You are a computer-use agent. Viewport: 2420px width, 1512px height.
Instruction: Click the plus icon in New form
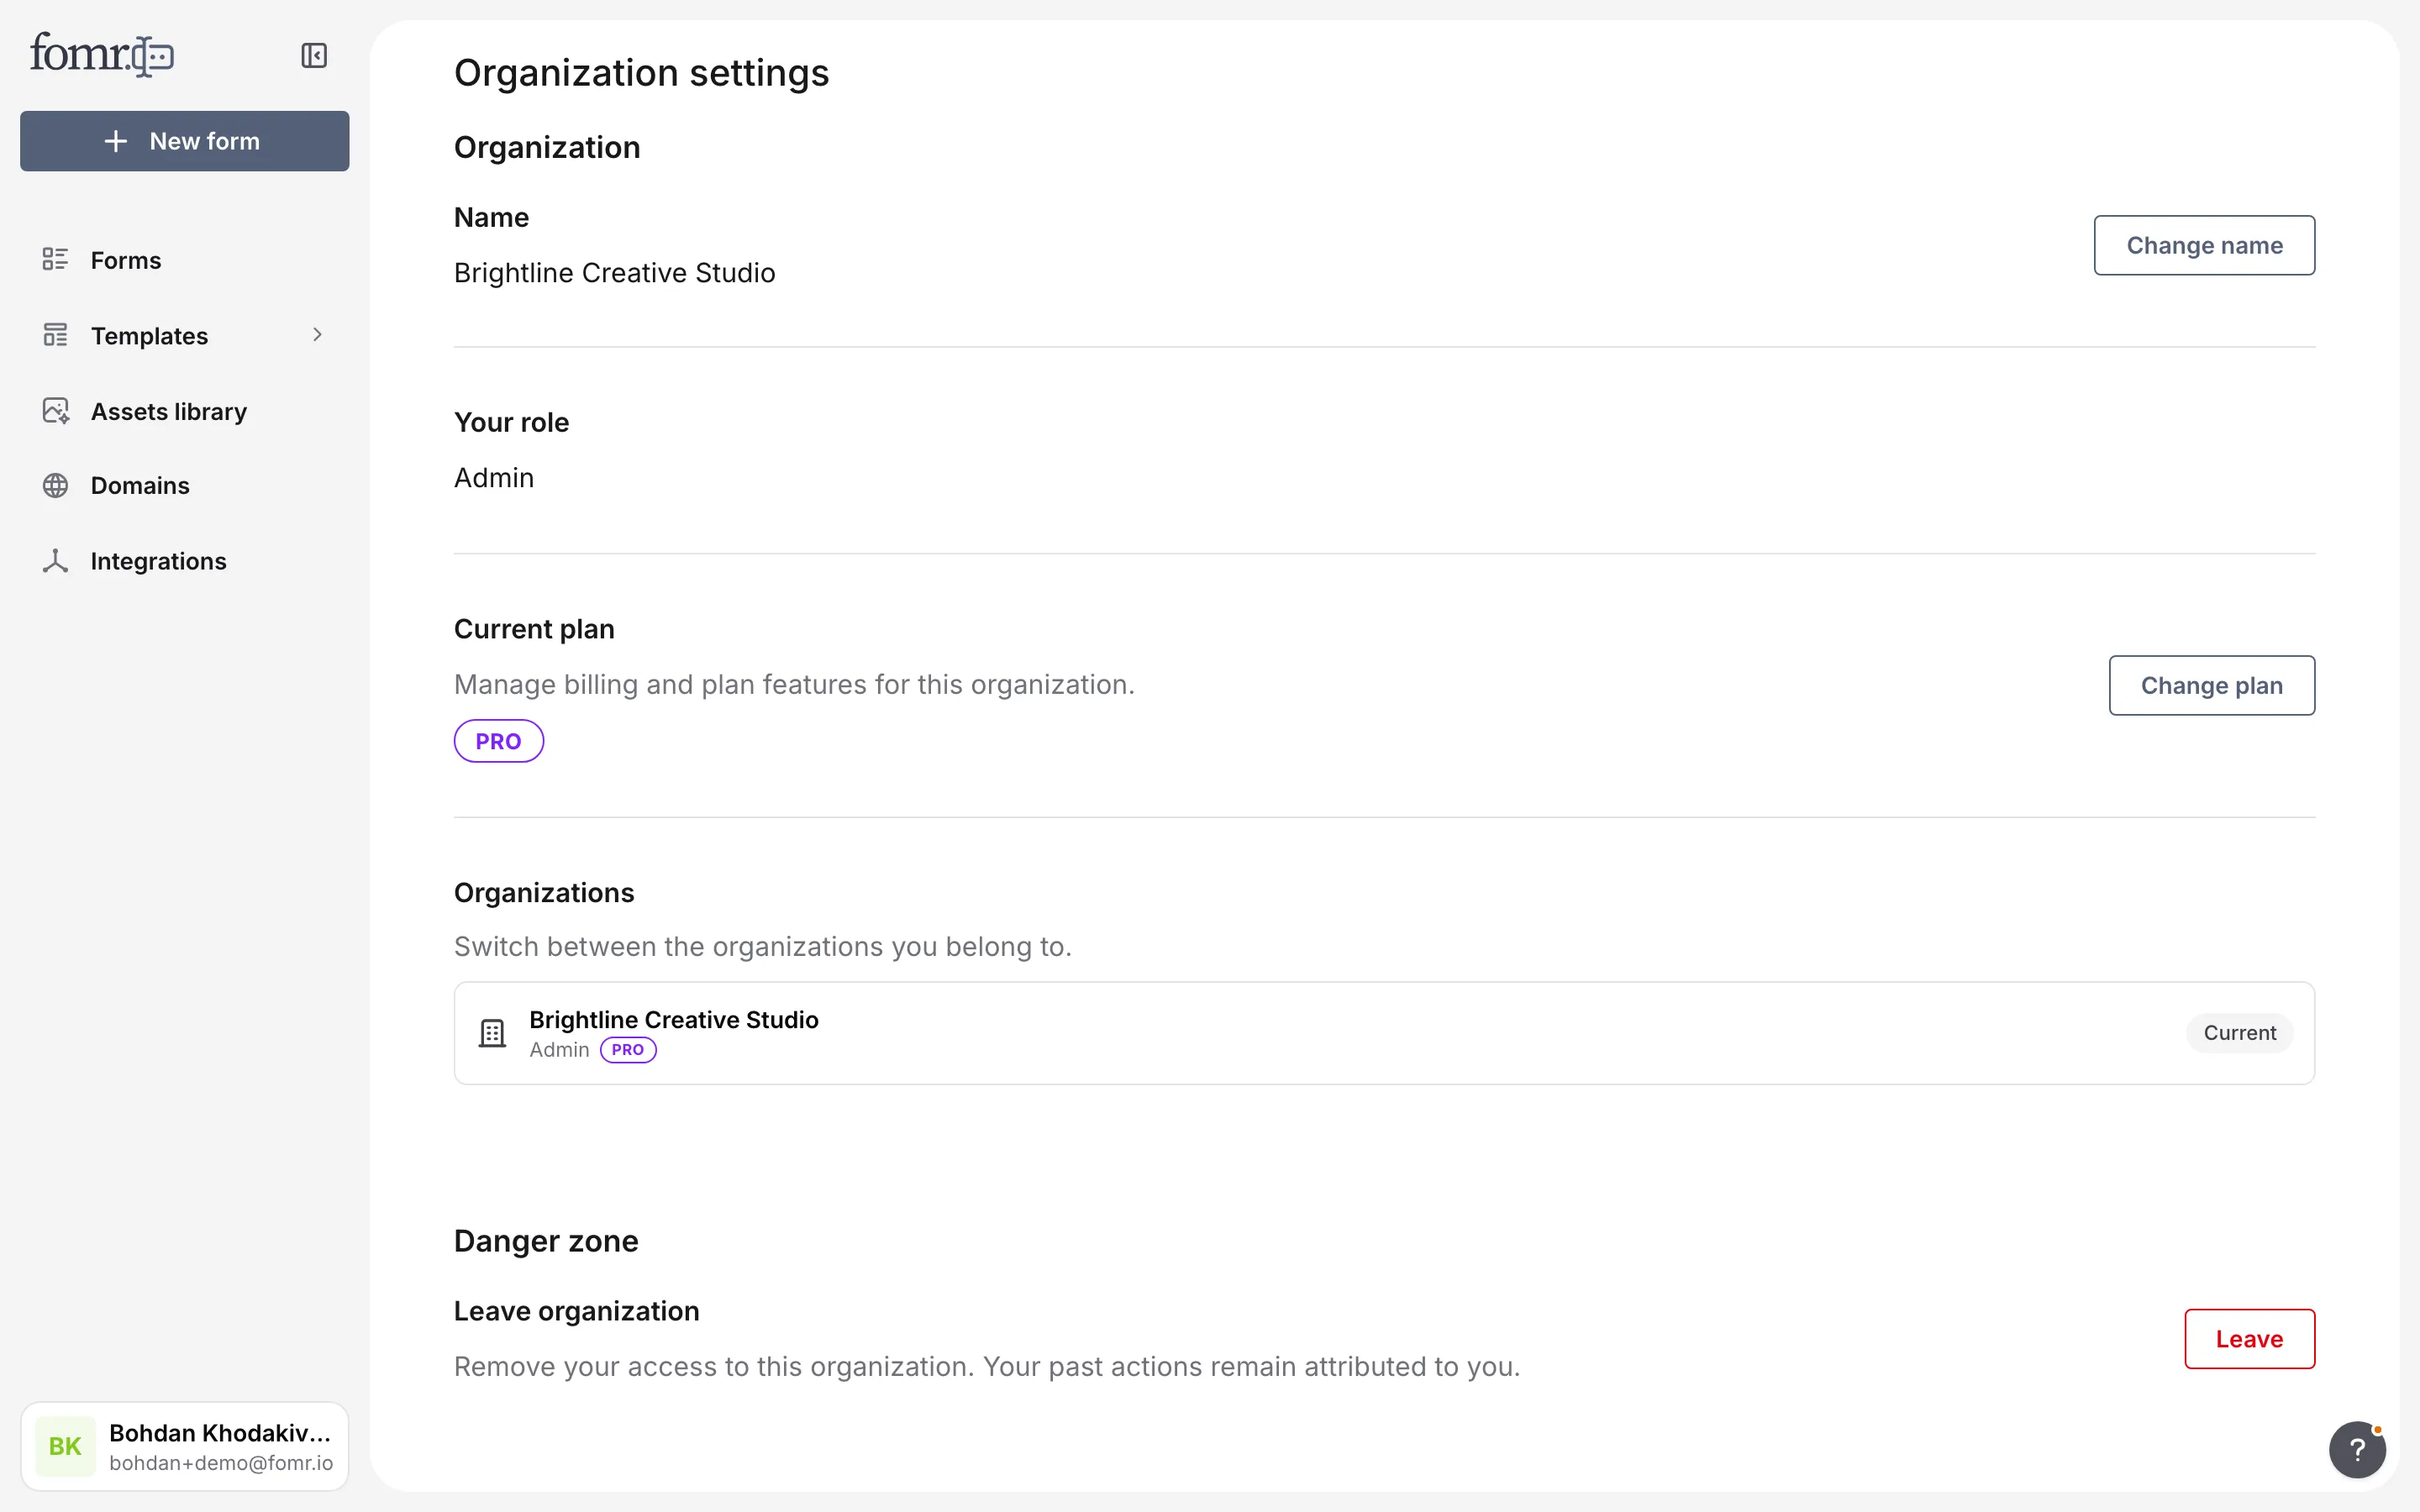point(116,141)
